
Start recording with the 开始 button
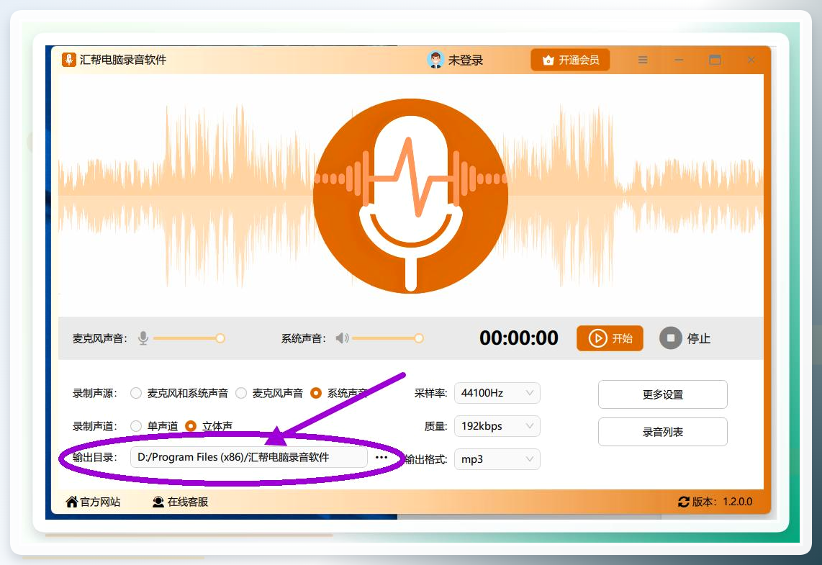(x=610, y=338)
